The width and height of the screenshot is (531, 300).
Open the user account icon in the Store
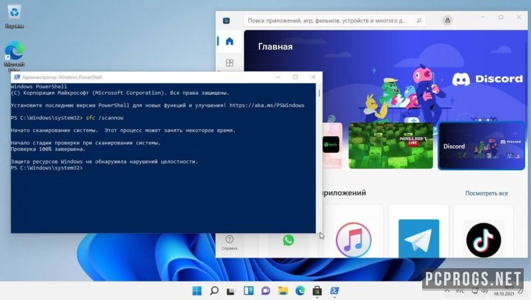tap(447, 21)
